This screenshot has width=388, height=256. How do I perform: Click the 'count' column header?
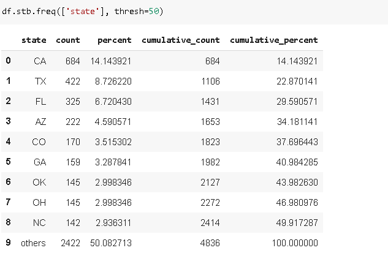(68, 40)
